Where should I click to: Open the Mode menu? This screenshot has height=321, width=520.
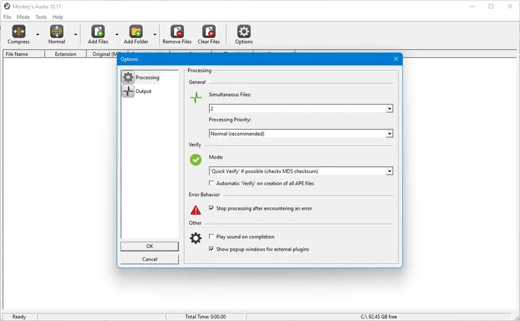pyautogui.click(x=23, y=17)
